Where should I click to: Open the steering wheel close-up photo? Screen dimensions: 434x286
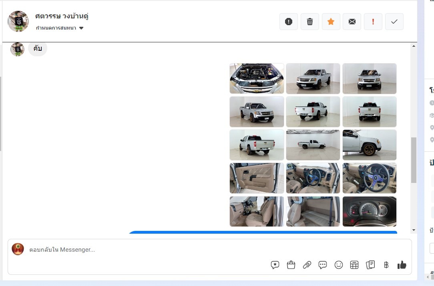tap(370, 178)
